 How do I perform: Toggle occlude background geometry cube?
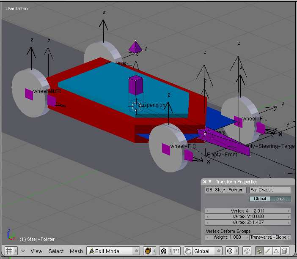pos(284,251)
